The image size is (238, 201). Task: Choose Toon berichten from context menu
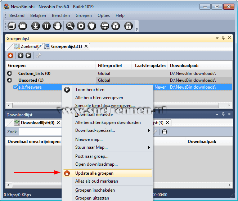[107, 90]
